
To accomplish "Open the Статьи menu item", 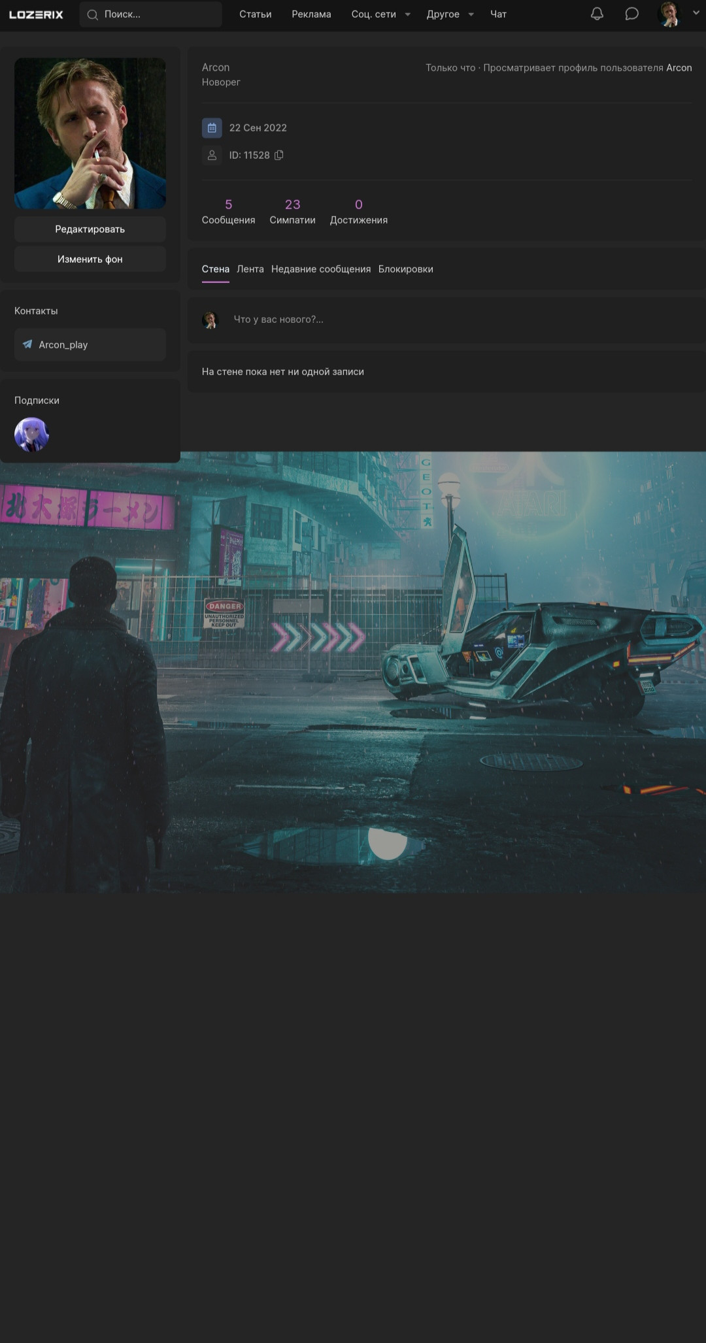I will pos(256,14).
